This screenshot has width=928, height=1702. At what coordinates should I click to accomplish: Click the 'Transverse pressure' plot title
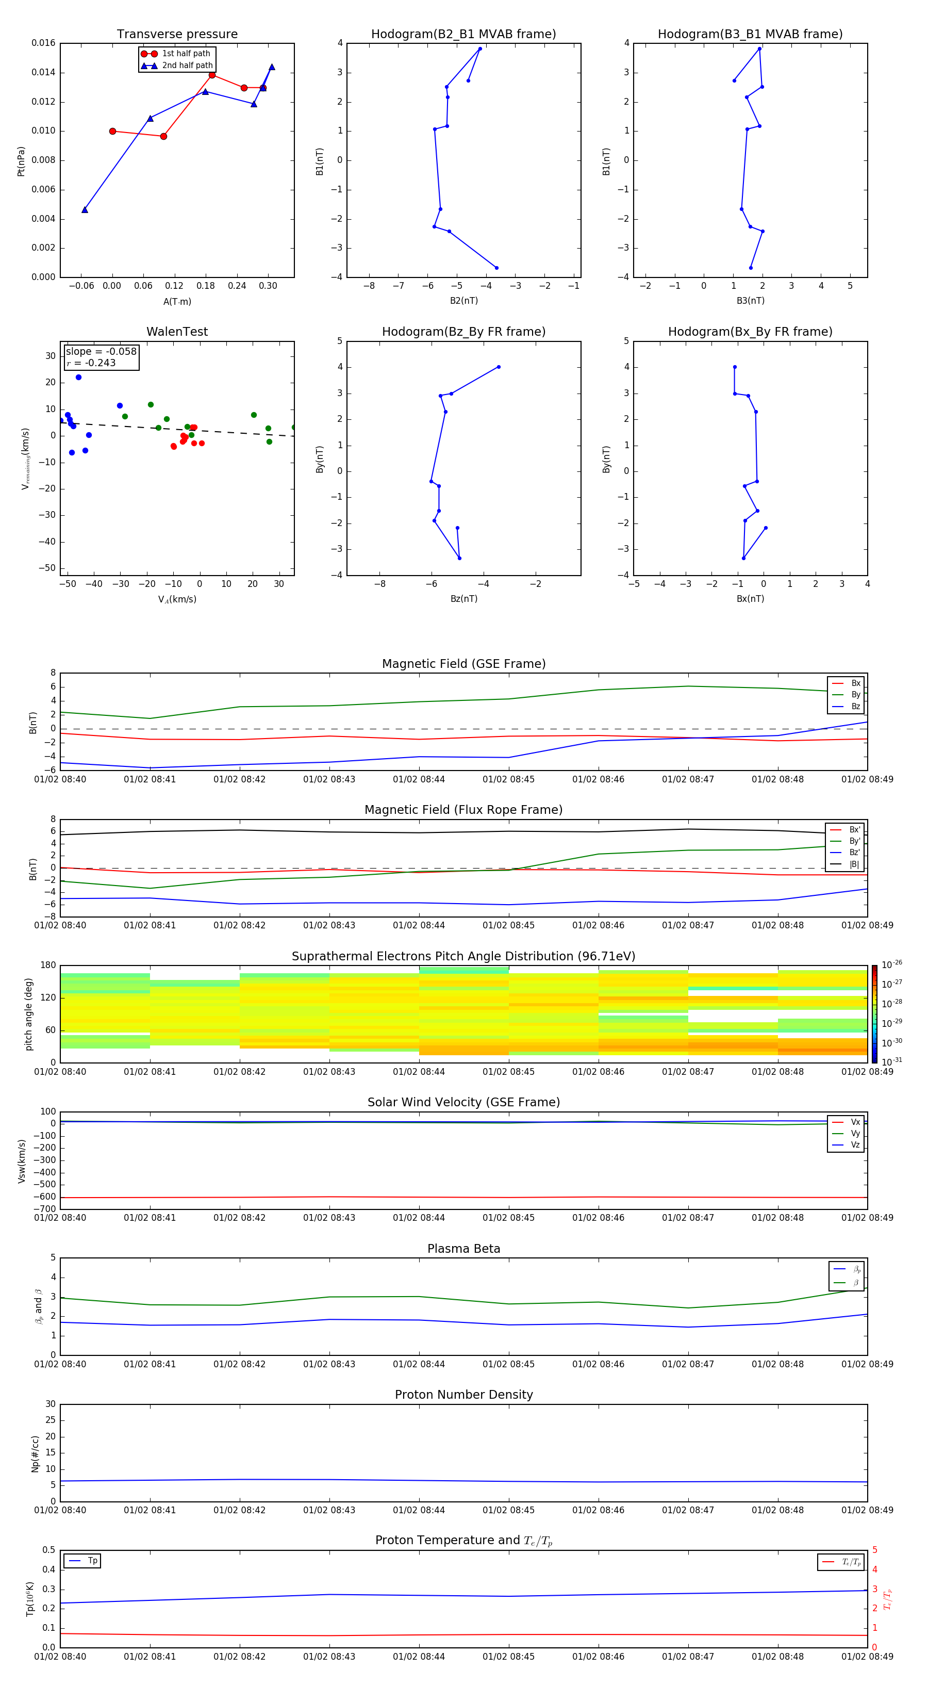pyautogui.click(x=177, y=35)
